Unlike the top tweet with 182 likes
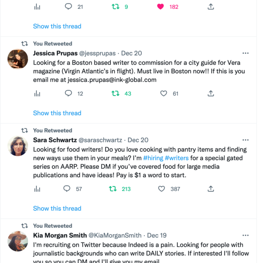 (x=161, y=7)
